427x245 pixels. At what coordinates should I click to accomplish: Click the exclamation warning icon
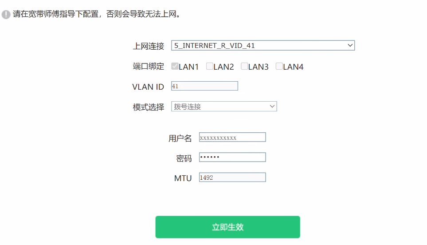point(6,15)
